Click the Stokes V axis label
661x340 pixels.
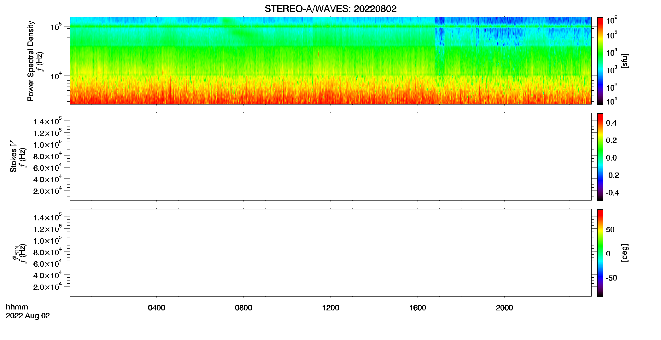pyautogui.click(x=13, y=156)
